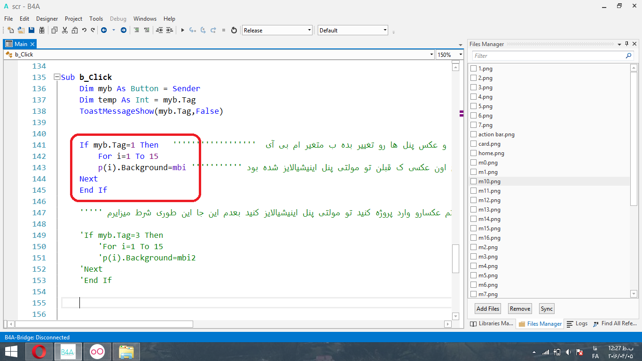Click the Cut scissors icon
642x361 pixels.
(64, 30)
